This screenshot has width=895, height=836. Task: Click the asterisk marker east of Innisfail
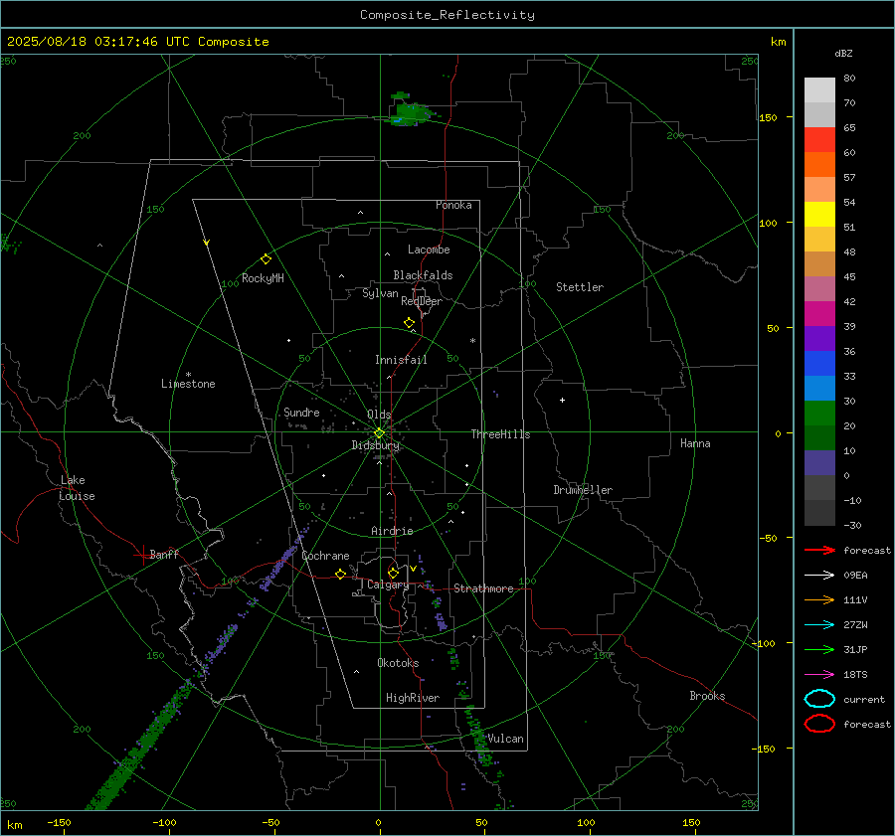point(472,341)
